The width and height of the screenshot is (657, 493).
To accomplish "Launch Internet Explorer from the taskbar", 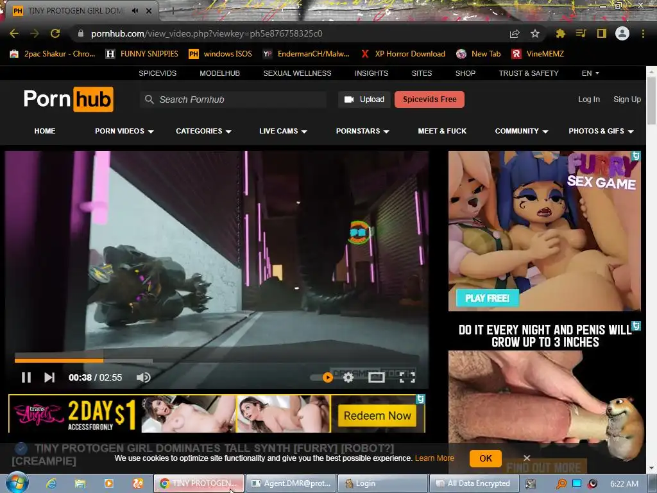I will tap(51, 483).
